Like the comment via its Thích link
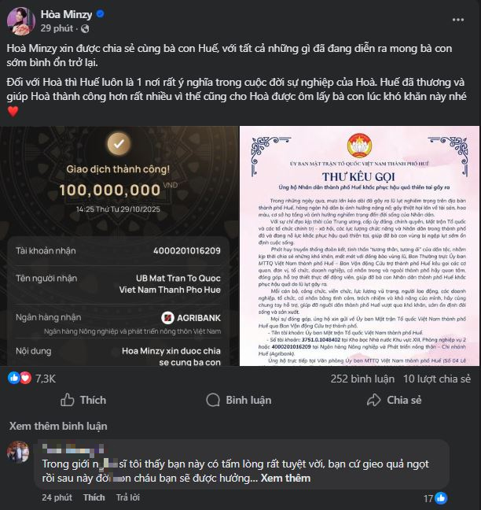The width and height of the screenshot is (481, 510). [94, 497]
